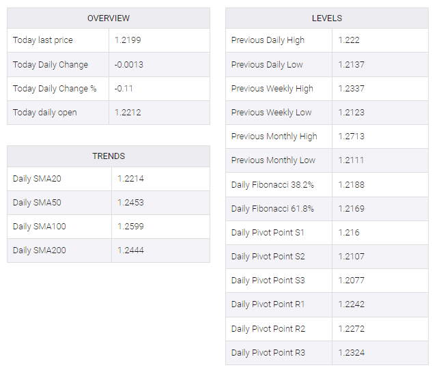This screenshot has width=439, height=372.
Task: Select the Today last price label
Action: pyautogui.click(x=42, y=40)
